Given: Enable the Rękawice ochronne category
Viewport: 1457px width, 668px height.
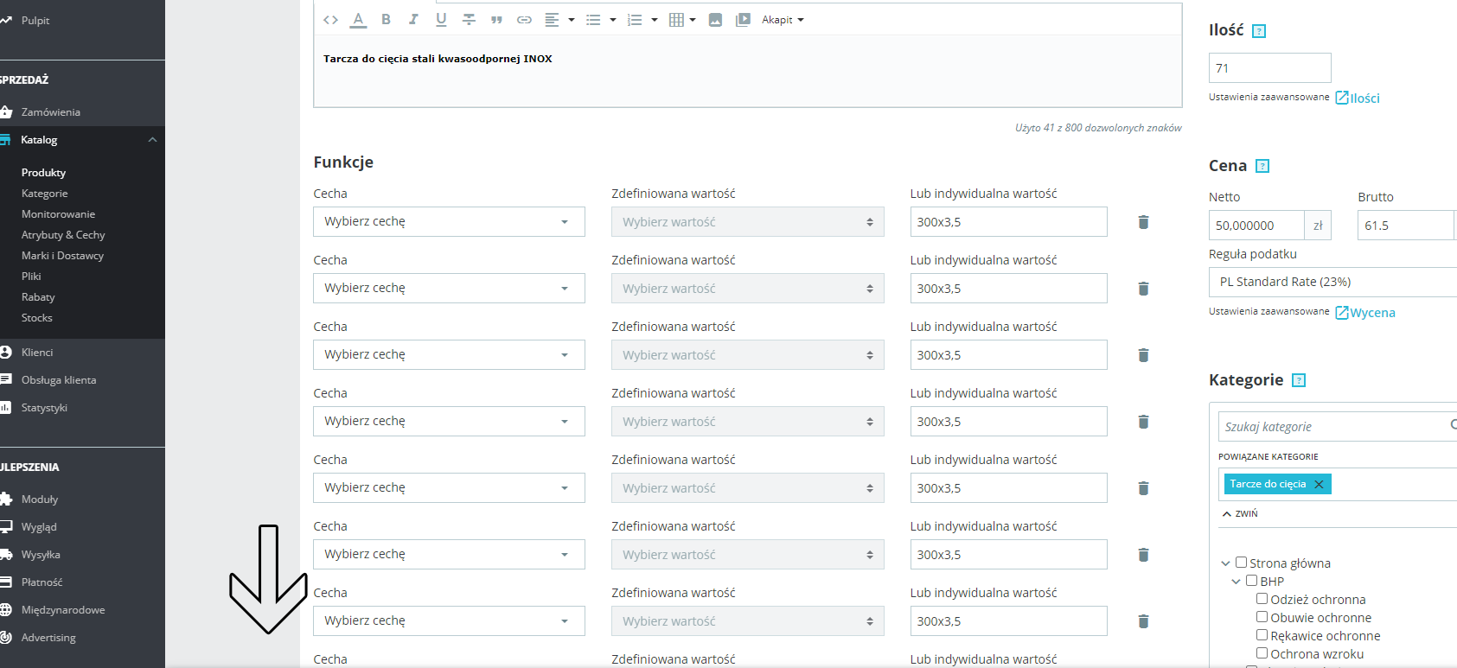Looking at the screenshot, I should point(1262,635).
